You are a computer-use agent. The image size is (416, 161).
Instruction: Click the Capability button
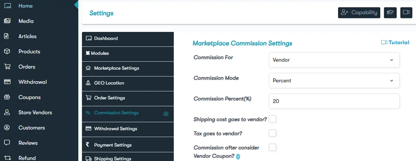click(x=359, y=13)
